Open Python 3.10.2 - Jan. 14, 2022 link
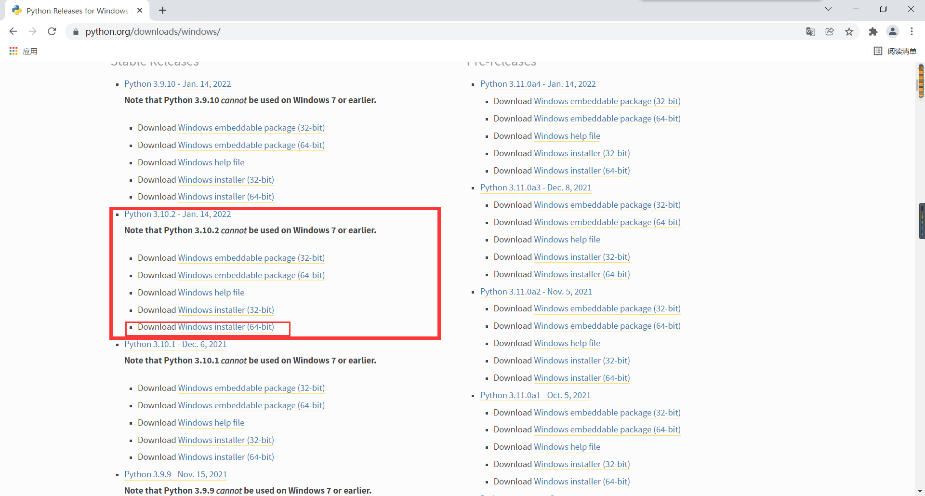 click(177, 214)
